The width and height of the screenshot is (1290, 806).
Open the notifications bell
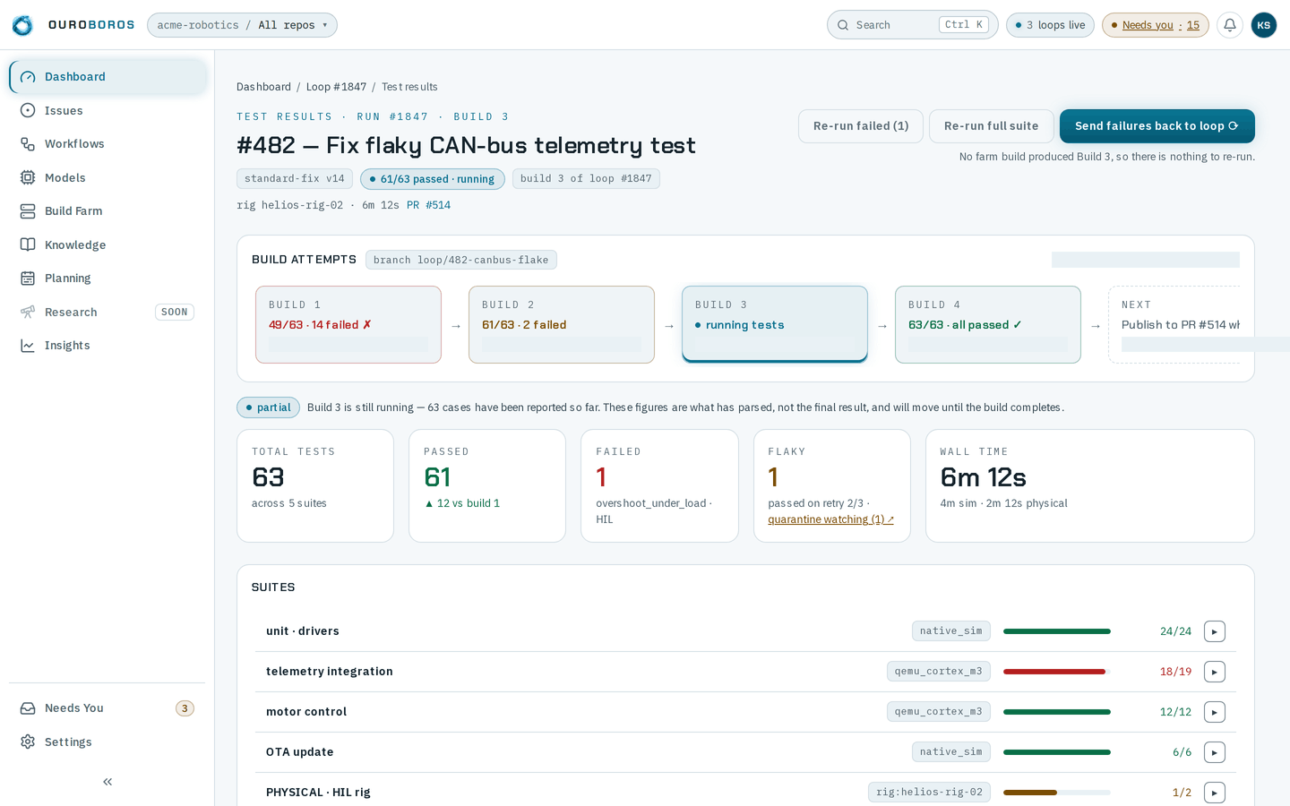point(1230,25)
